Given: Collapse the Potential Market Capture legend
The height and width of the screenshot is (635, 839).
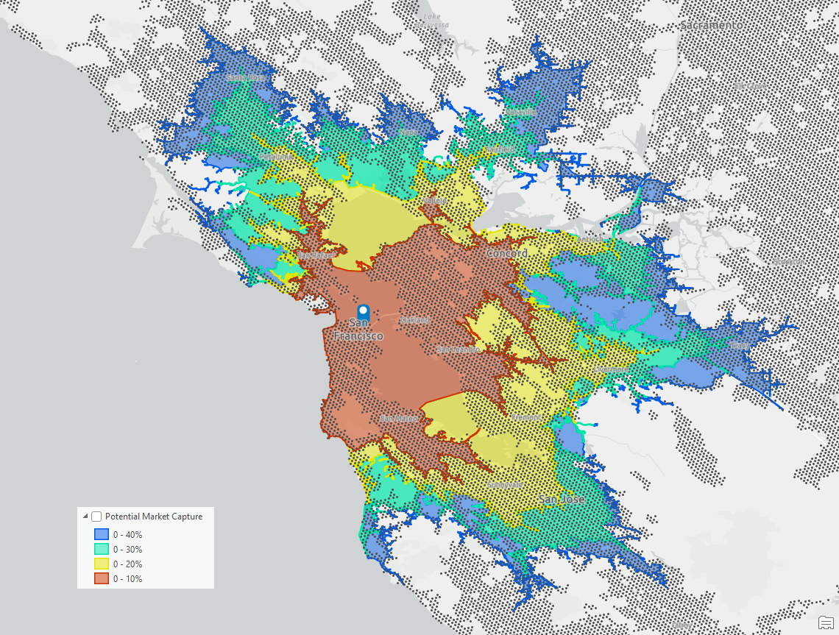Looking at the screenshot, I should [x=85, y=517].
